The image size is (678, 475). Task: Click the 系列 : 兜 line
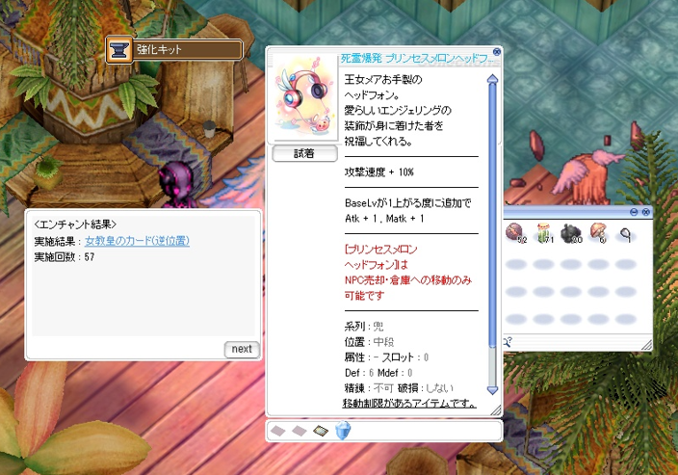pyautogui.click(x=364, y=327)
